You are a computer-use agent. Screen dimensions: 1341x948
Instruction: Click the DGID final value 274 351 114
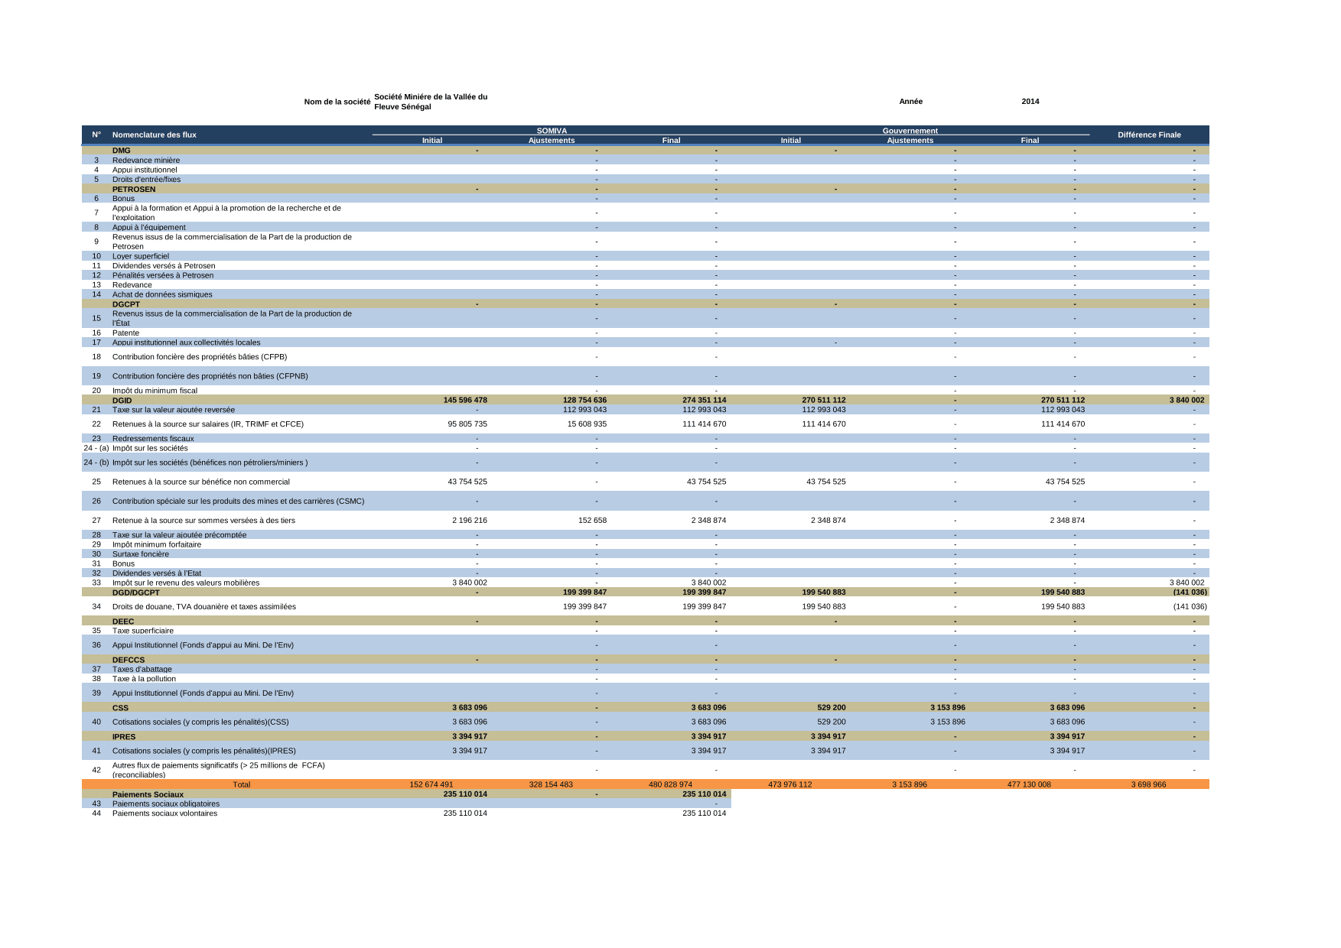(704, 401)
